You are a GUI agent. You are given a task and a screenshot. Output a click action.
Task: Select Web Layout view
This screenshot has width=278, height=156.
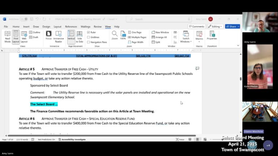(24, 36)
